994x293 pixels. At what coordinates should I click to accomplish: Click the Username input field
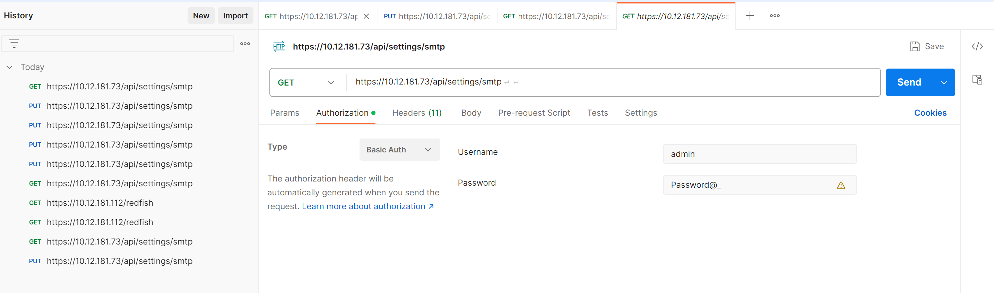pyautogui.click(x=759, y=154)
